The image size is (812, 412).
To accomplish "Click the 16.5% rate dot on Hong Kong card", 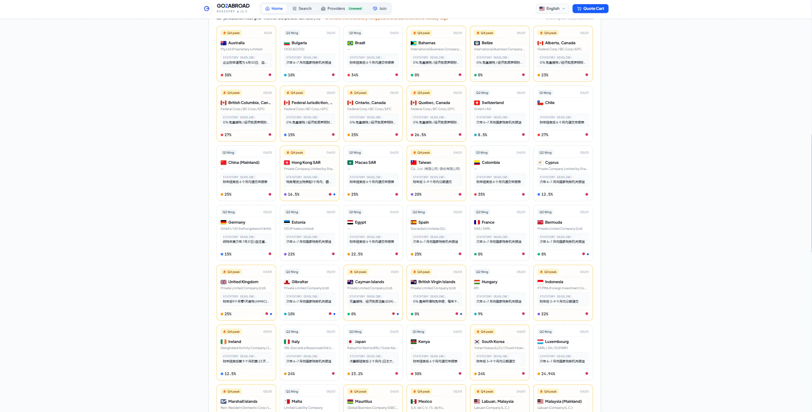I will coord(285,194).
